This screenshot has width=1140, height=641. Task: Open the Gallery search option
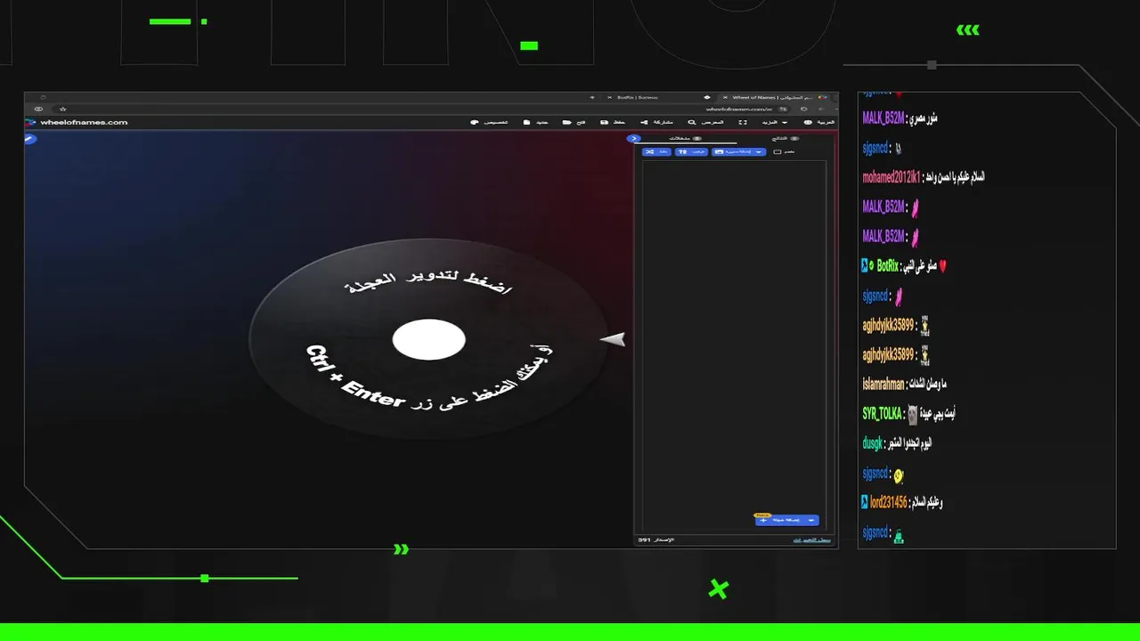[x=705, y=122]
